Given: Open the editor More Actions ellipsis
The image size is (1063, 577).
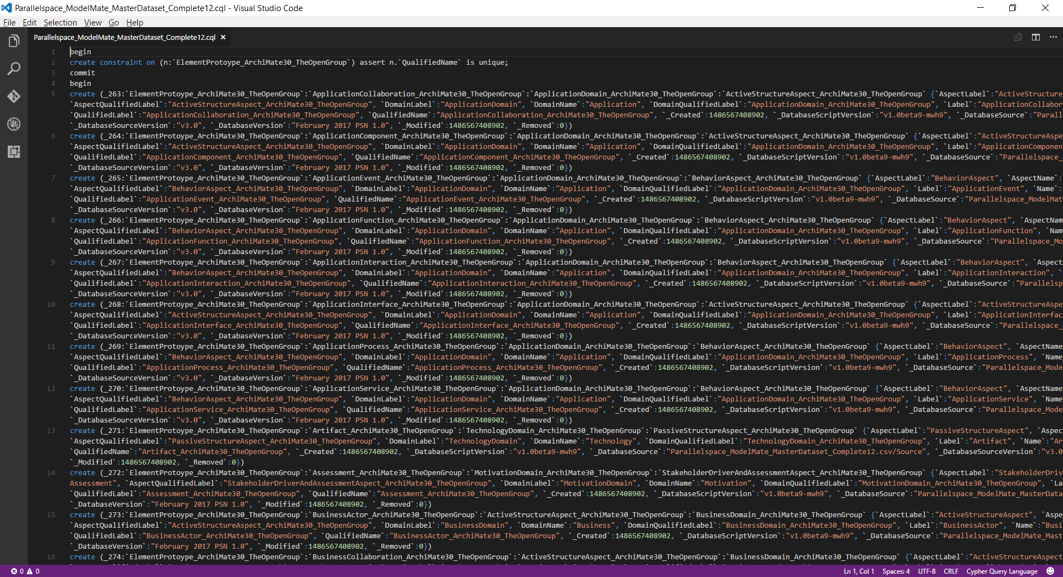Looking at the screenshot, I should [1052, 37].
